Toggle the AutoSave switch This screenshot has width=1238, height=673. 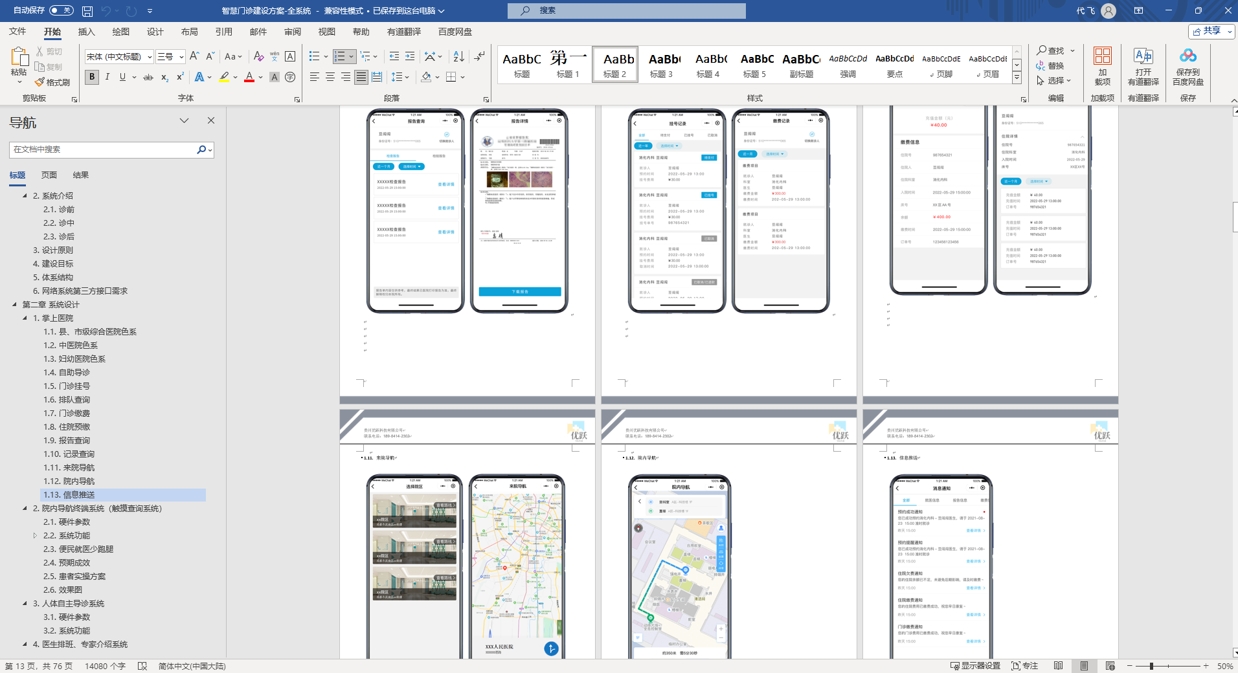click(x=62, y=10)
